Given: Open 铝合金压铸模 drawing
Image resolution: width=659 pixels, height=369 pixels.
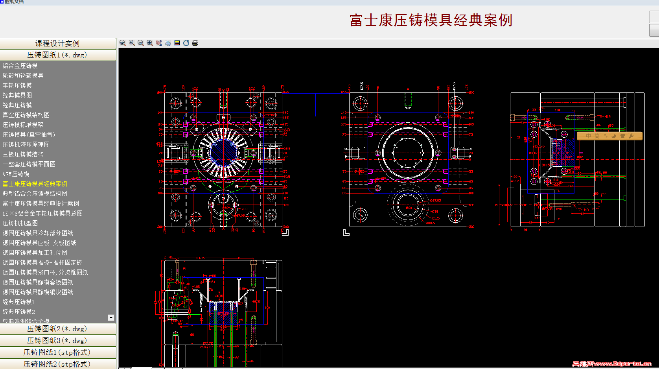Looking at the screenshot, I should point(20,66).
